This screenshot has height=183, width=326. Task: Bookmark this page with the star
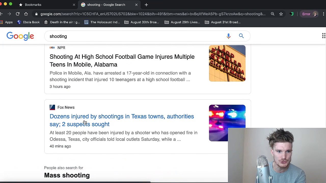[x=281, y=14]
